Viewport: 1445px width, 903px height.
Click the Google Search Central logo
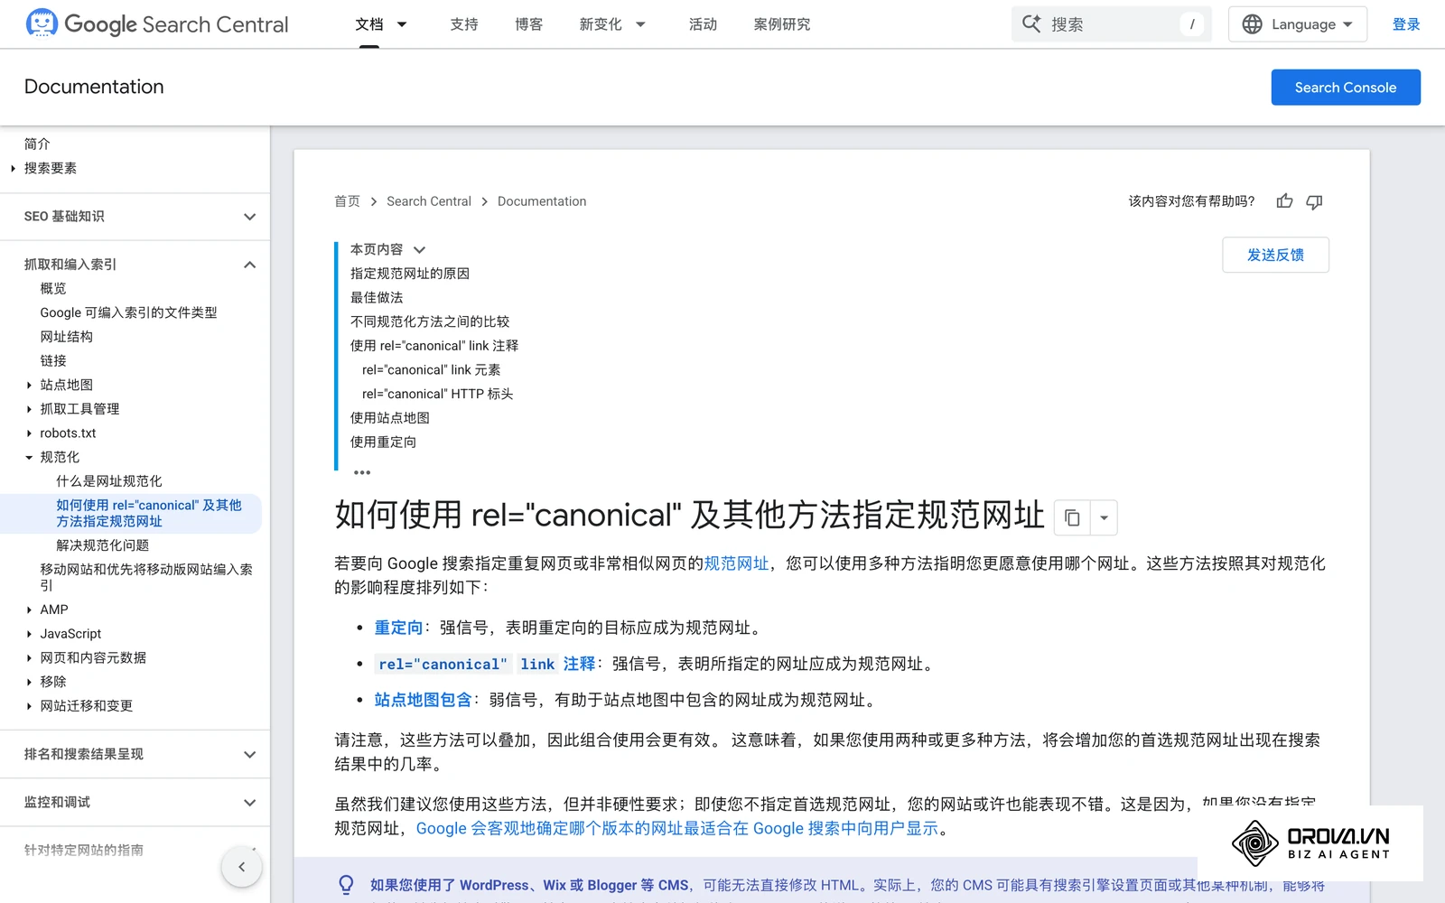(x=157, y=24)
